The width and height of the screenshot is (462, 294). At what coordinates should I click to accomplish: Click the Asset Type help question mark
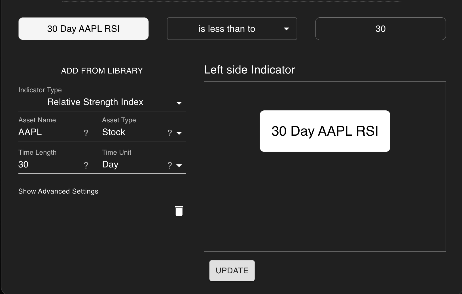169,133
